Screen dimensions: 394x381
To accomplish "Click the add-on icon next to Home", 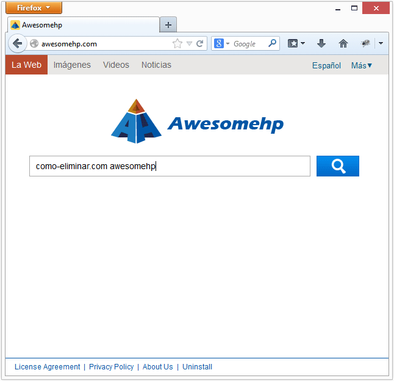I will (x=365, y=43).
